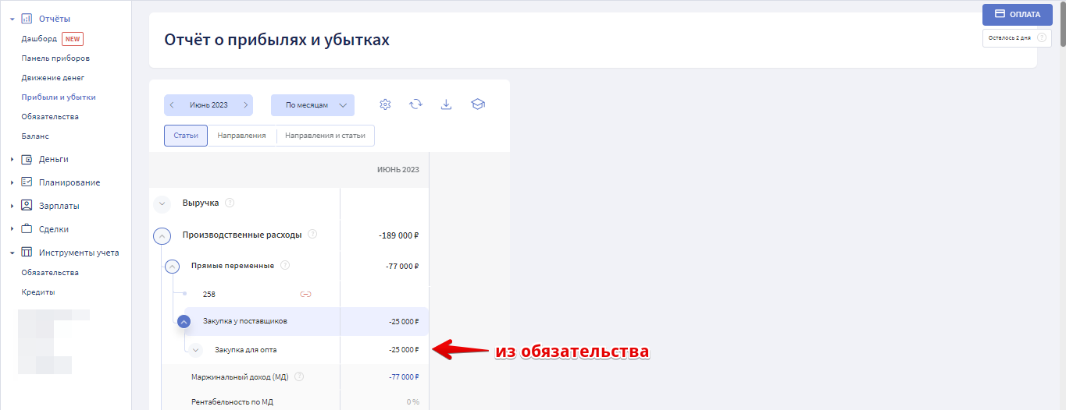The width and height of the screenshot is (1066, 410).
Task: Switch to Направления и статьи tab
Action: [x=325, y=136]
